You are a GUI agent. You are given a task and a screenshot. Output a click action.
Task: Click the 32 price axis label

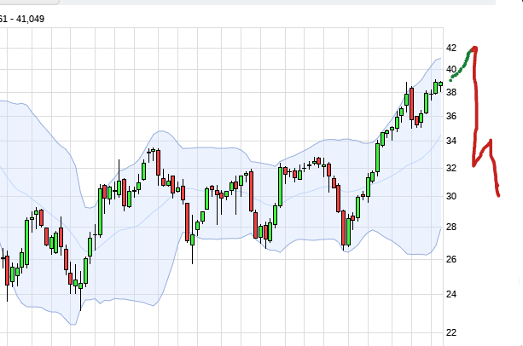tap(450, 169)
